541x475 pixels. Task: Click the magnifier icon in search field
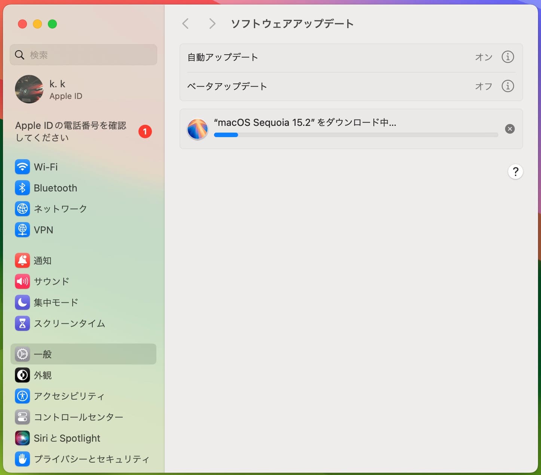(x=19, y=55)
